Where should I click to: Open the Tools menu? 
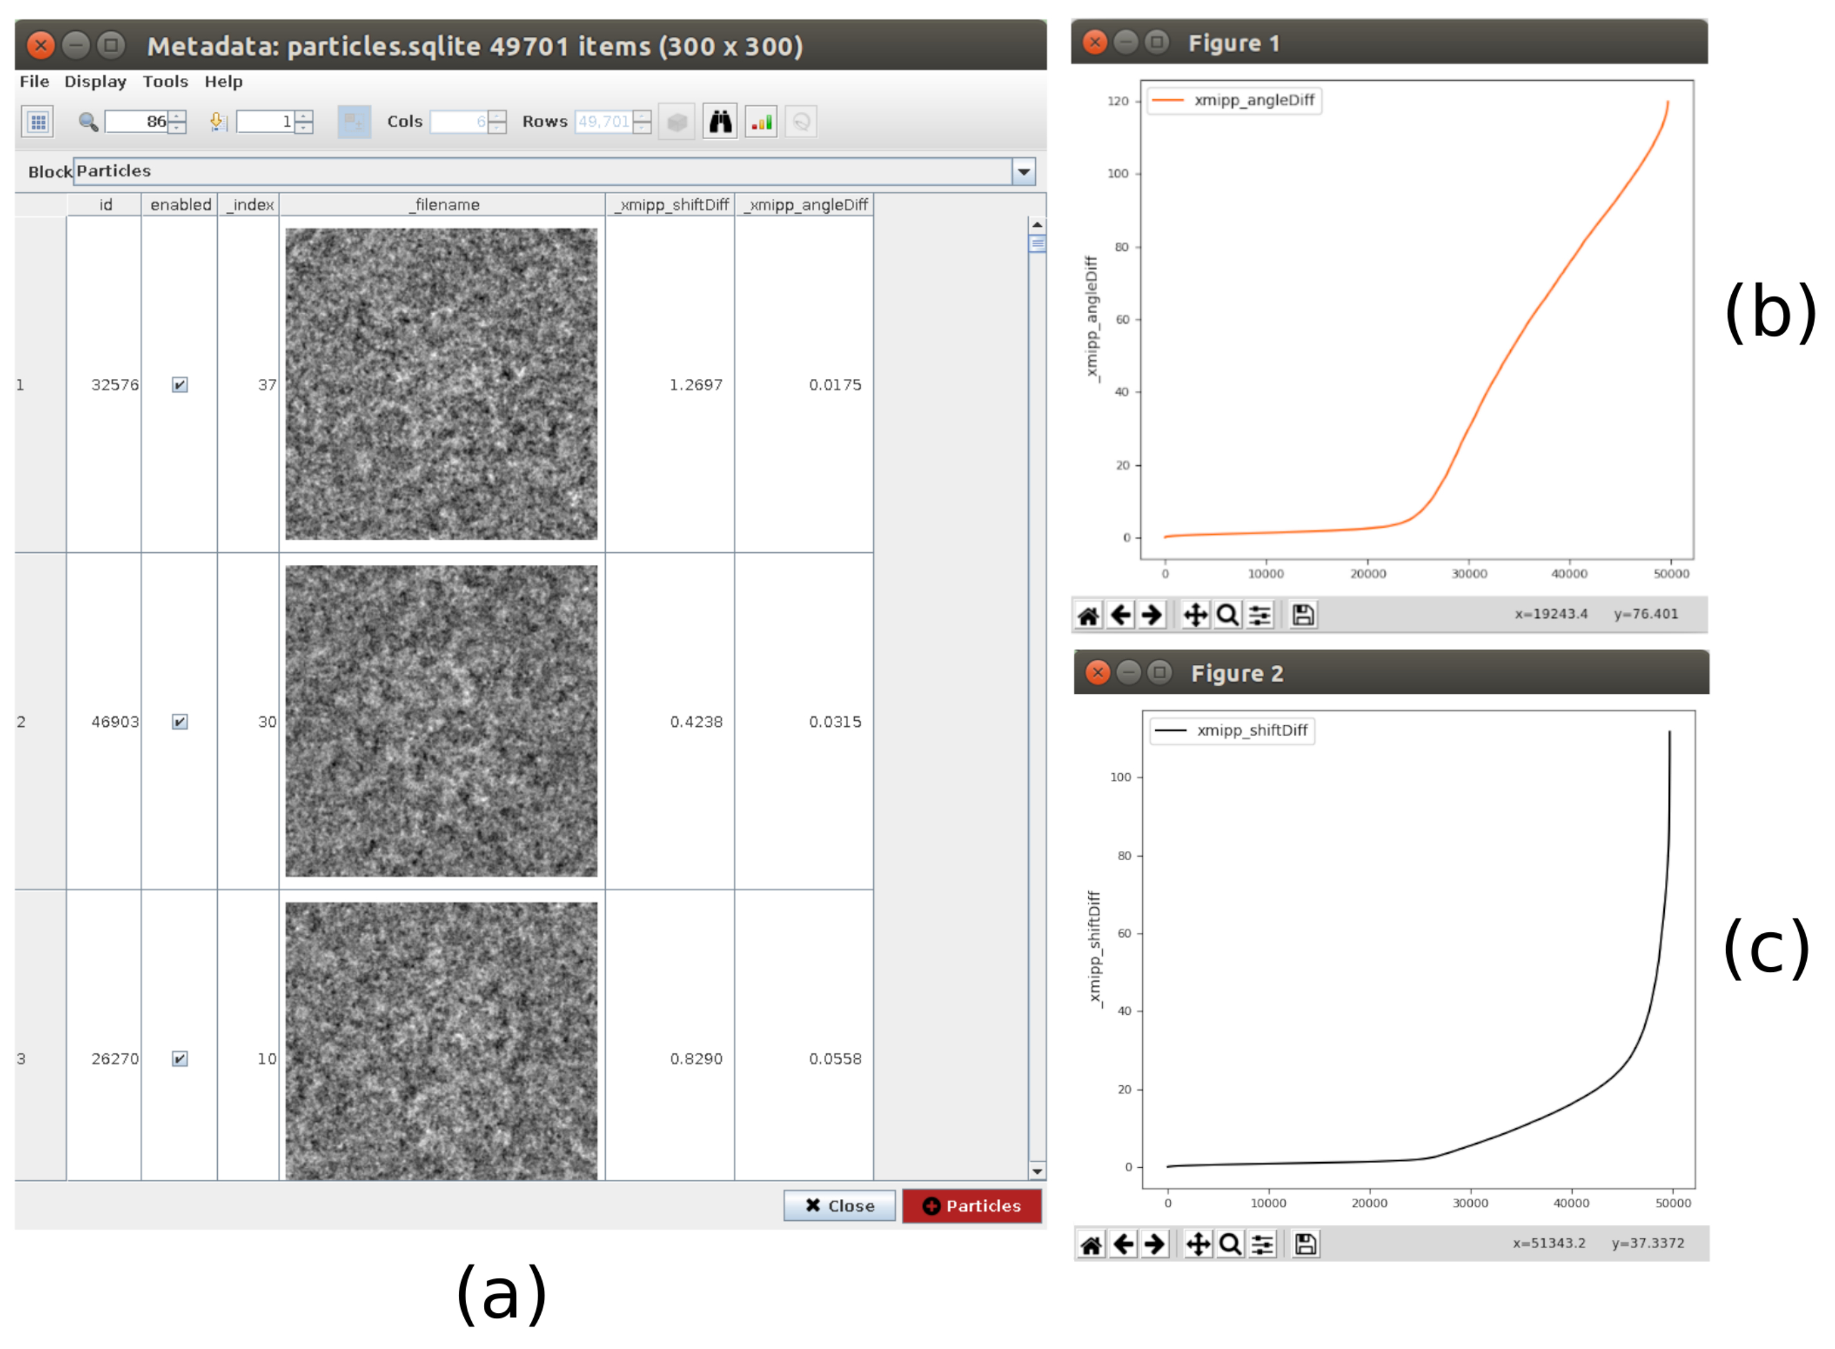165,82
